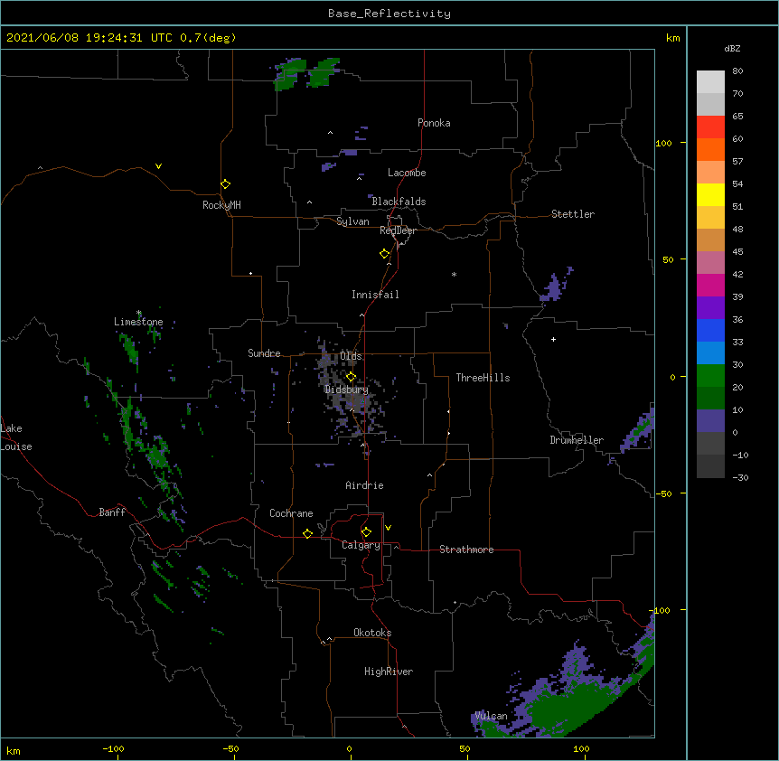Viewport: 779px width, 761px height.
Task: Click the Blackfalds town label
Action: click(x=399, y=202)
